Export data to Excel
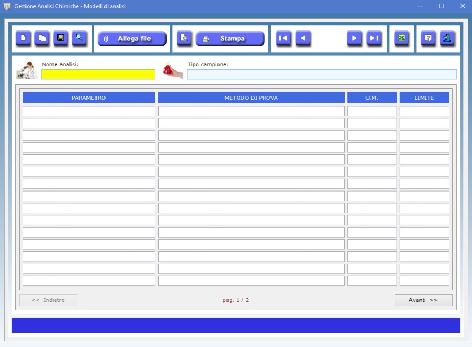This screenshot has width=472, height=347. pos(401,38)
